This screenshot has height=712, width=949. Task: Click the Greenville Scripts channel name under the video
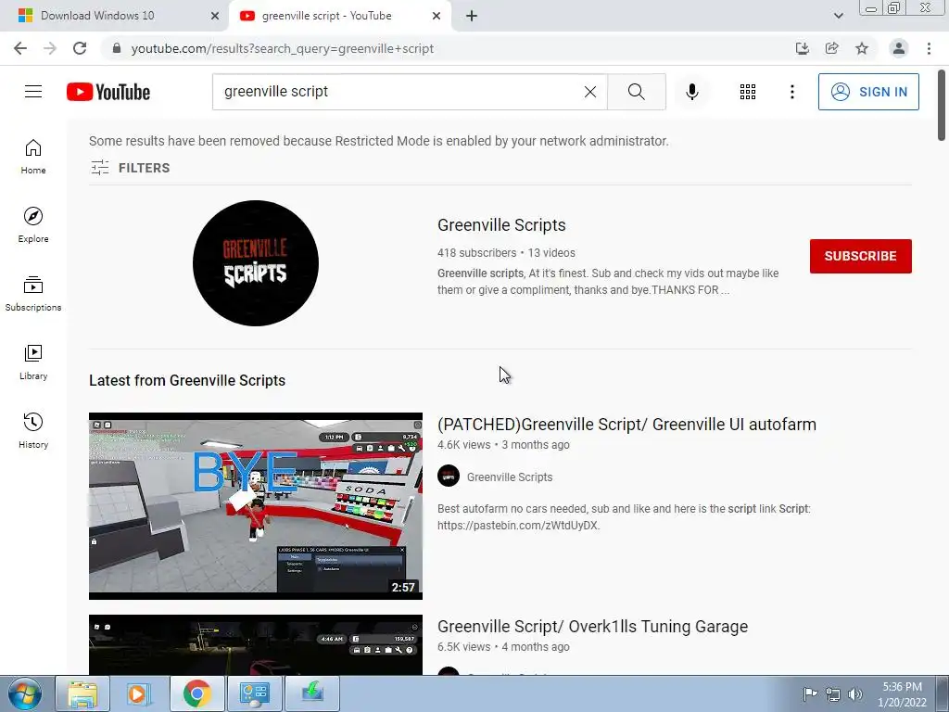[510, 477]
